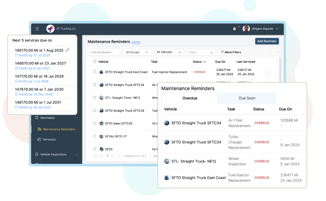This screenshot has width=326, height=201.
Task: Select the SFTAU SFTC-17 row checkbox
Action: [x=95, y=136]
